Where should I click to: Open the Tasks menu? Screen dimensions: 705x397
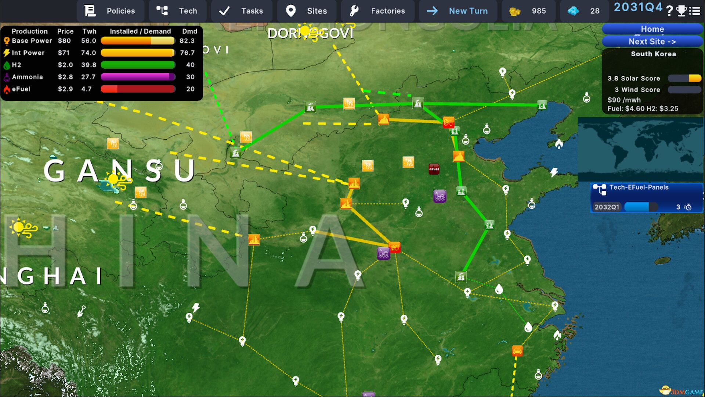pyautogui.click(x=241, y=11)
